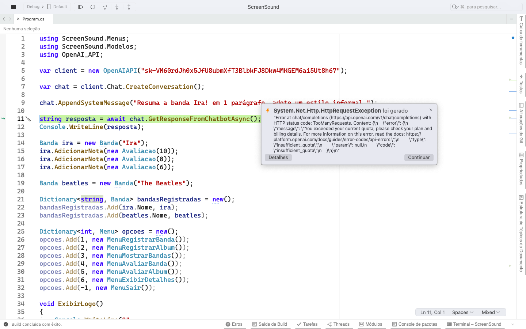Image resolution: width=526 pixels, height=329 pixels.
Task: Click the Detalhes button in exception popup
Action: [x=278, y=158]
